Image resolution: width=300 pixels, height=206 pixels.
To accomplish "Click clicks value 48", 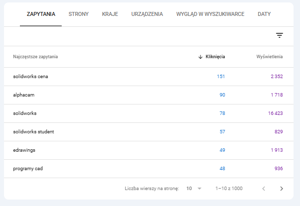I will click(222, 168).
